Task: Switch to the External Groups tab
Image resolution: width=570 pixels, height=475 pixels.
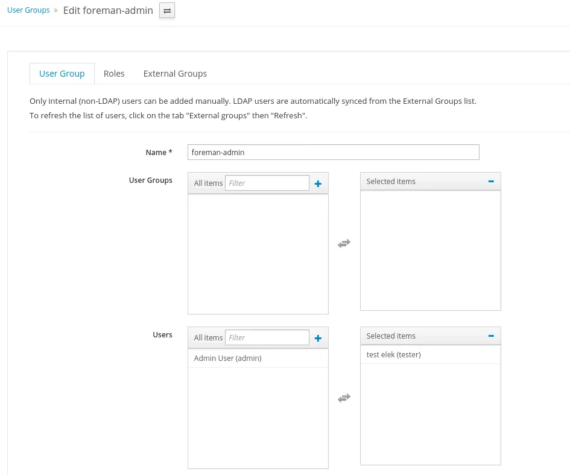Action: click(x=175, y=74)
